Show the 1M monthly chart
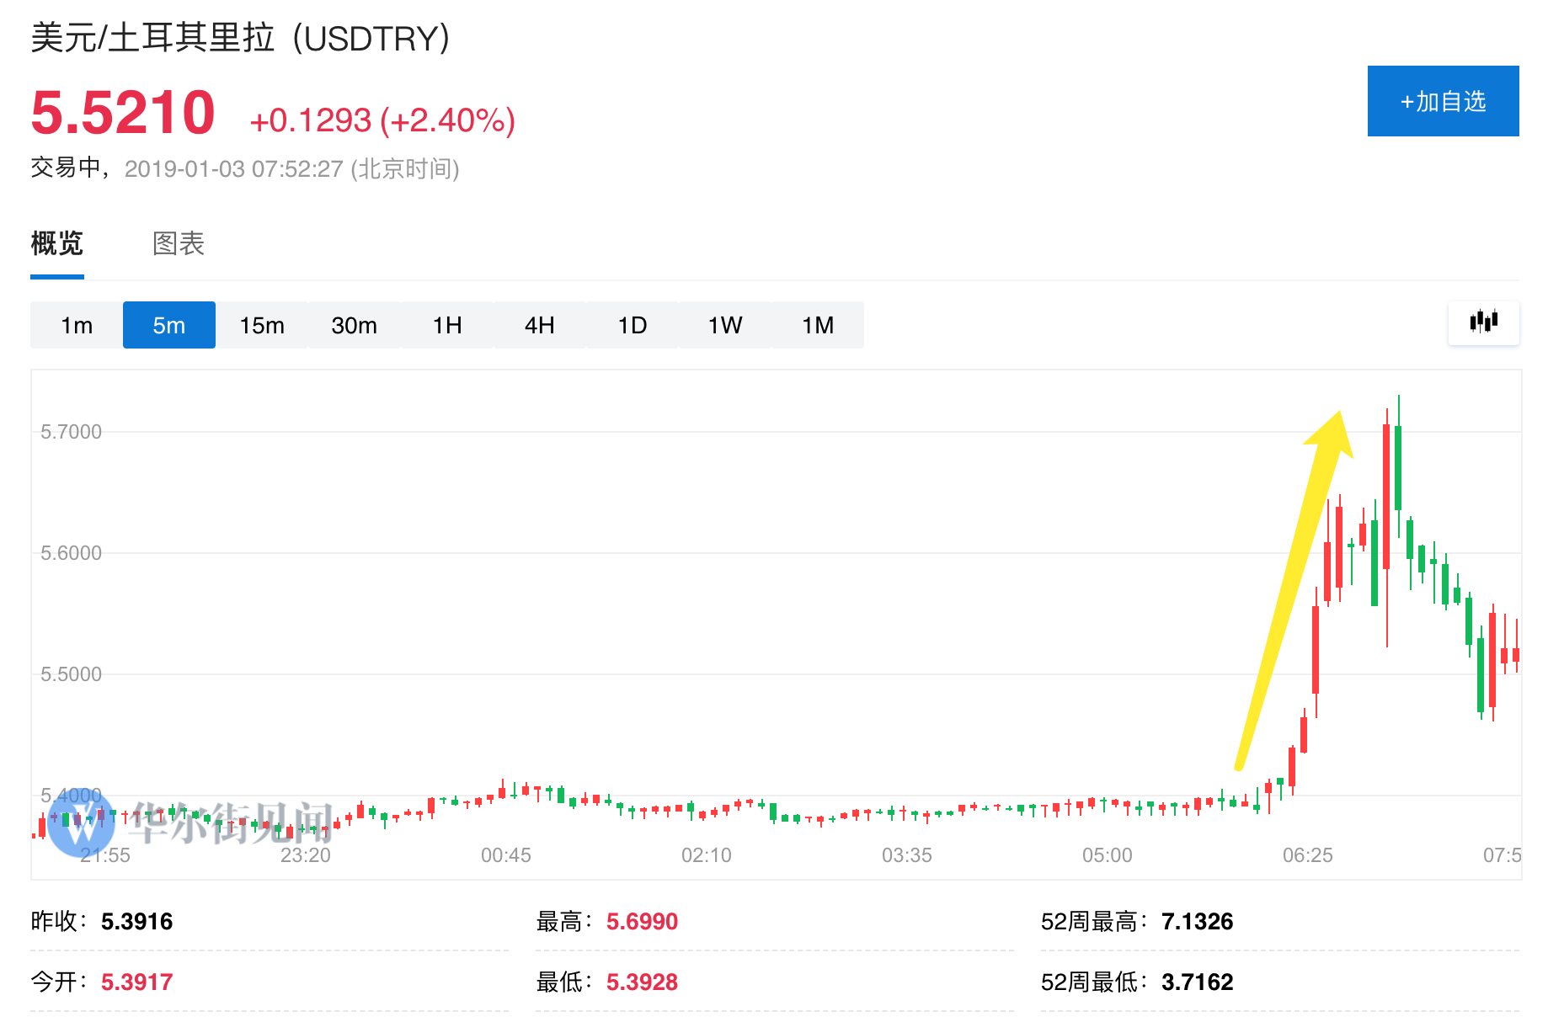This screenshot has height=1022, width=1548. coord(817,325)
